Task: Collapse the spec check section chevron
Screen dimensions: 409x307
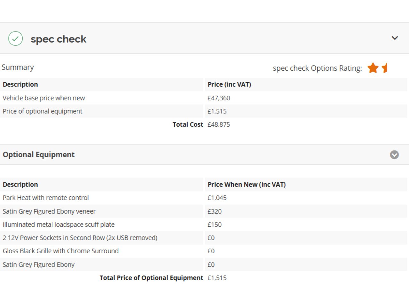Action: [x=395, y=38]
